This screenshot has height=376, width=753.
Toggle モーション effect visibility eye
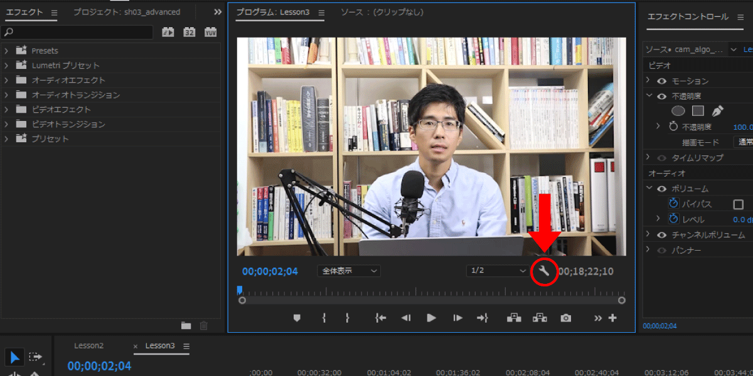[661, 81]
